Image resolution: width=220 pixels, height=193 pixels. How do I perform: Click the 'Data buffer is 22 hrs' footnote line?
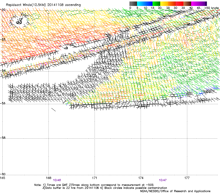105,188
